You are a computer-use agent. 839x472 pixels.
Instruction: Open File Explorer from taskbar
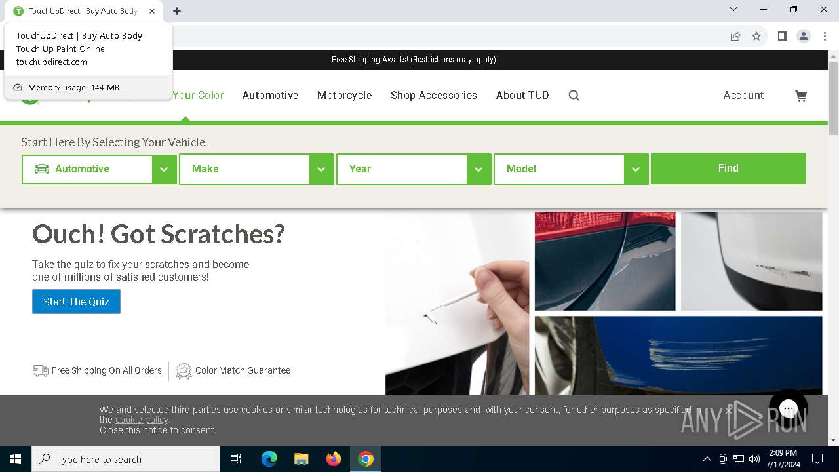[x=301, y=459]
